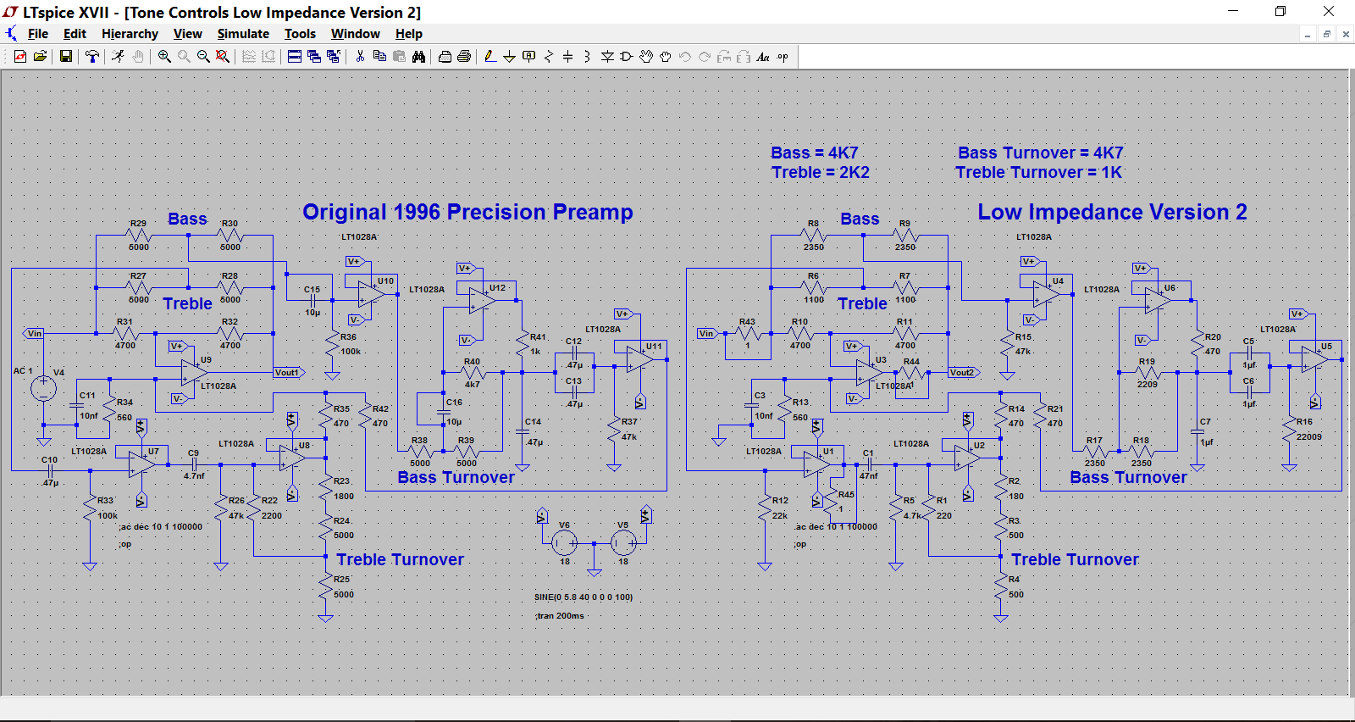The width and height of the screenshot is (1355, 722).
Task: Place an inductor from the toolbar
Action: pos(587,57)
